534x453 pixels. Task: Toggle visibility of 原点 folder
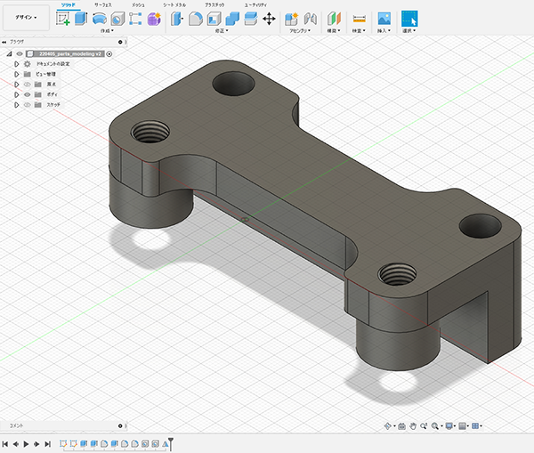point(27,85)
